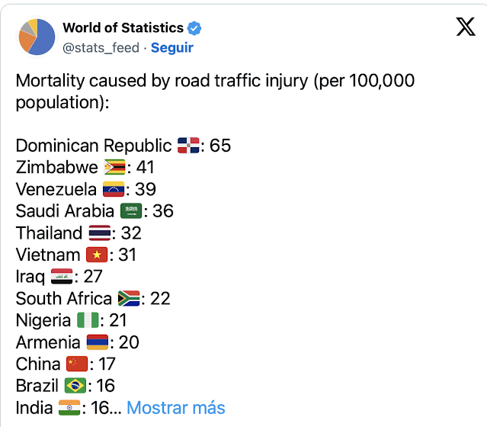Image resolution: width=487 pixels, height=427 pixels.
Task: Click the Vietnam flag emoji
Action: coord(97,255)
